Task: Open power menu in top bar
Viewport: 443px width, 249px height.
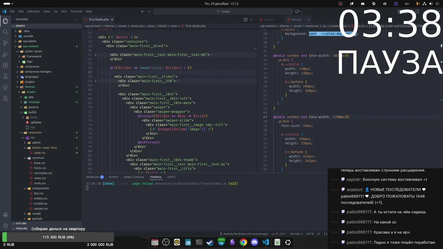Action: tap(437, 3)
